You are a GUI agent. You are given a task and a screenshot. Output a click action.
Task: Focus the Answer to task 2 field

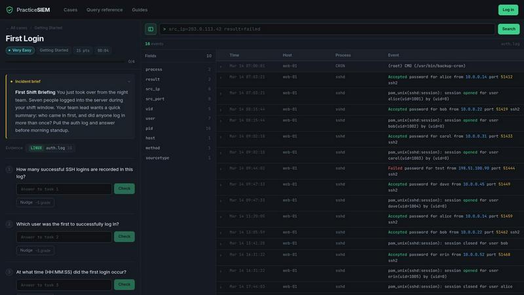pyautogui.click(x=64, y=237)
